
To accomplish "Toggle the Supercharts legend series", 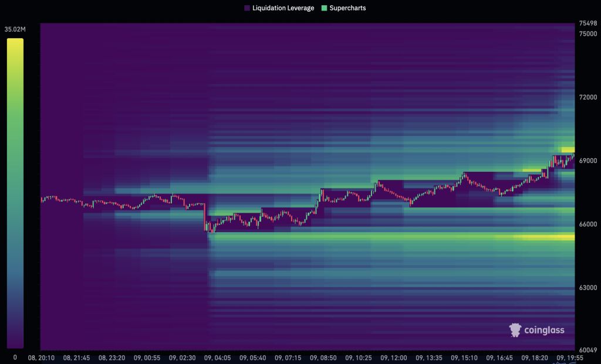I will pos(345,8).
